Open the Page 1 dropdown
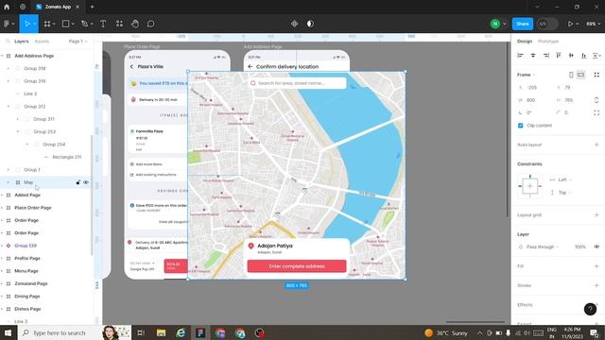This screenshot has width=605, height=340. (78, 42)
